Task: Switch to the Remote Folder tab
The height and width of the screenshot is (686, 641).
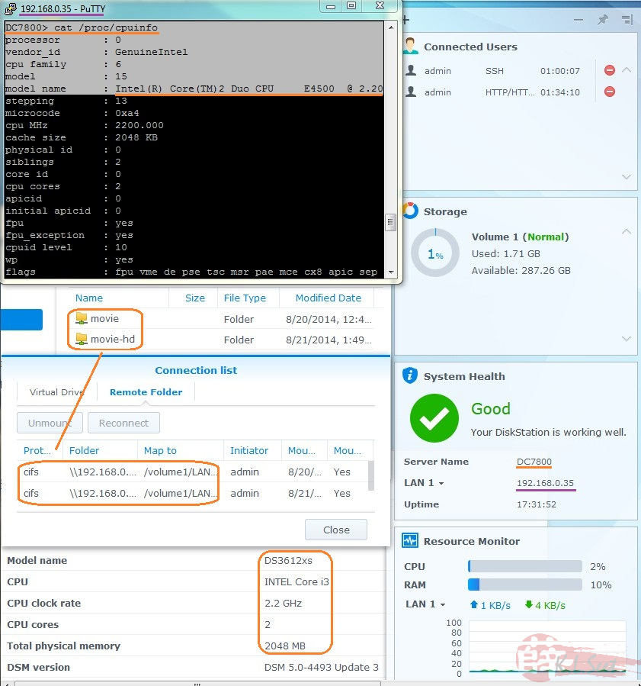Action: pos(146,392)
